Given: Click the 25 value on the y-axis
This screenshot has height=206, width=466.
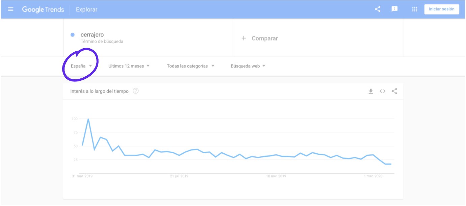Looking at the screenshot, I should [75, 160].
